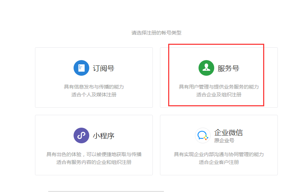The height and width of the screenshot is (192, 301).
Task: Click text 具有实现企业内部沟通与协同管理的能力
Action: 219,154
